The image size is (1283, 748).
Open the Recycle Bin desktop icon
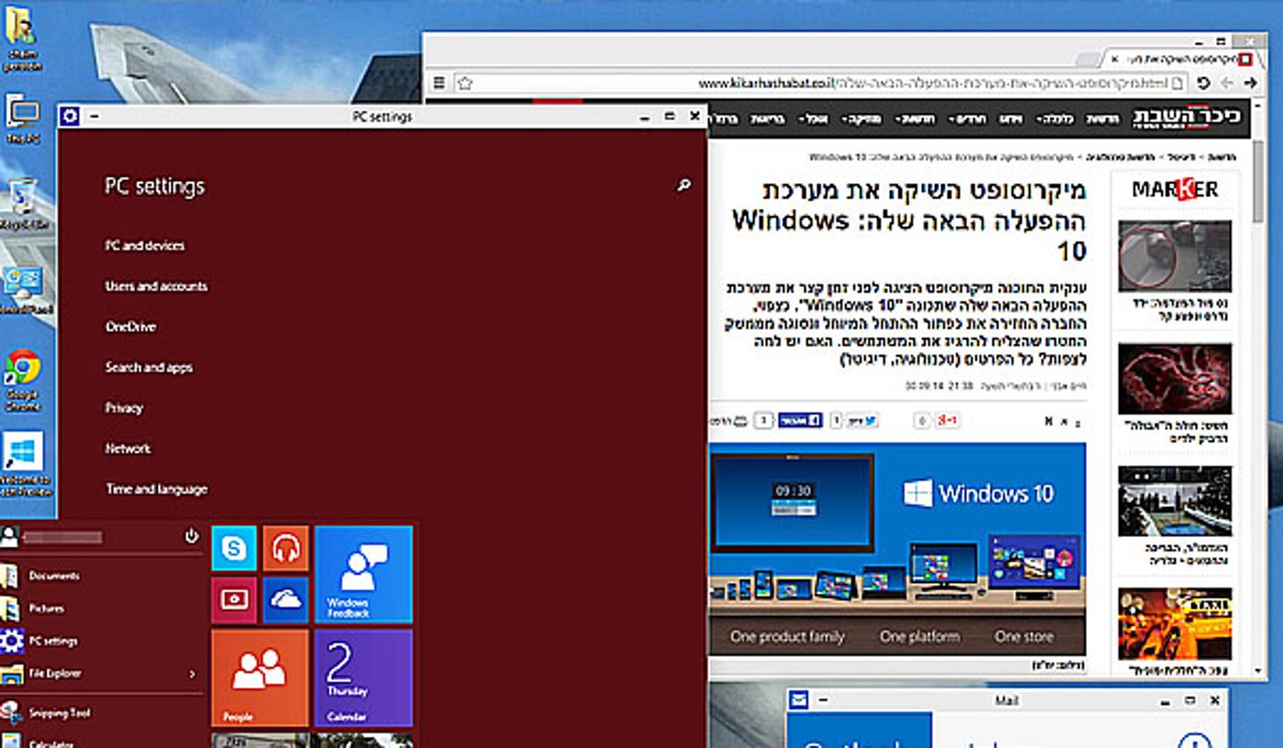[23, 204]
